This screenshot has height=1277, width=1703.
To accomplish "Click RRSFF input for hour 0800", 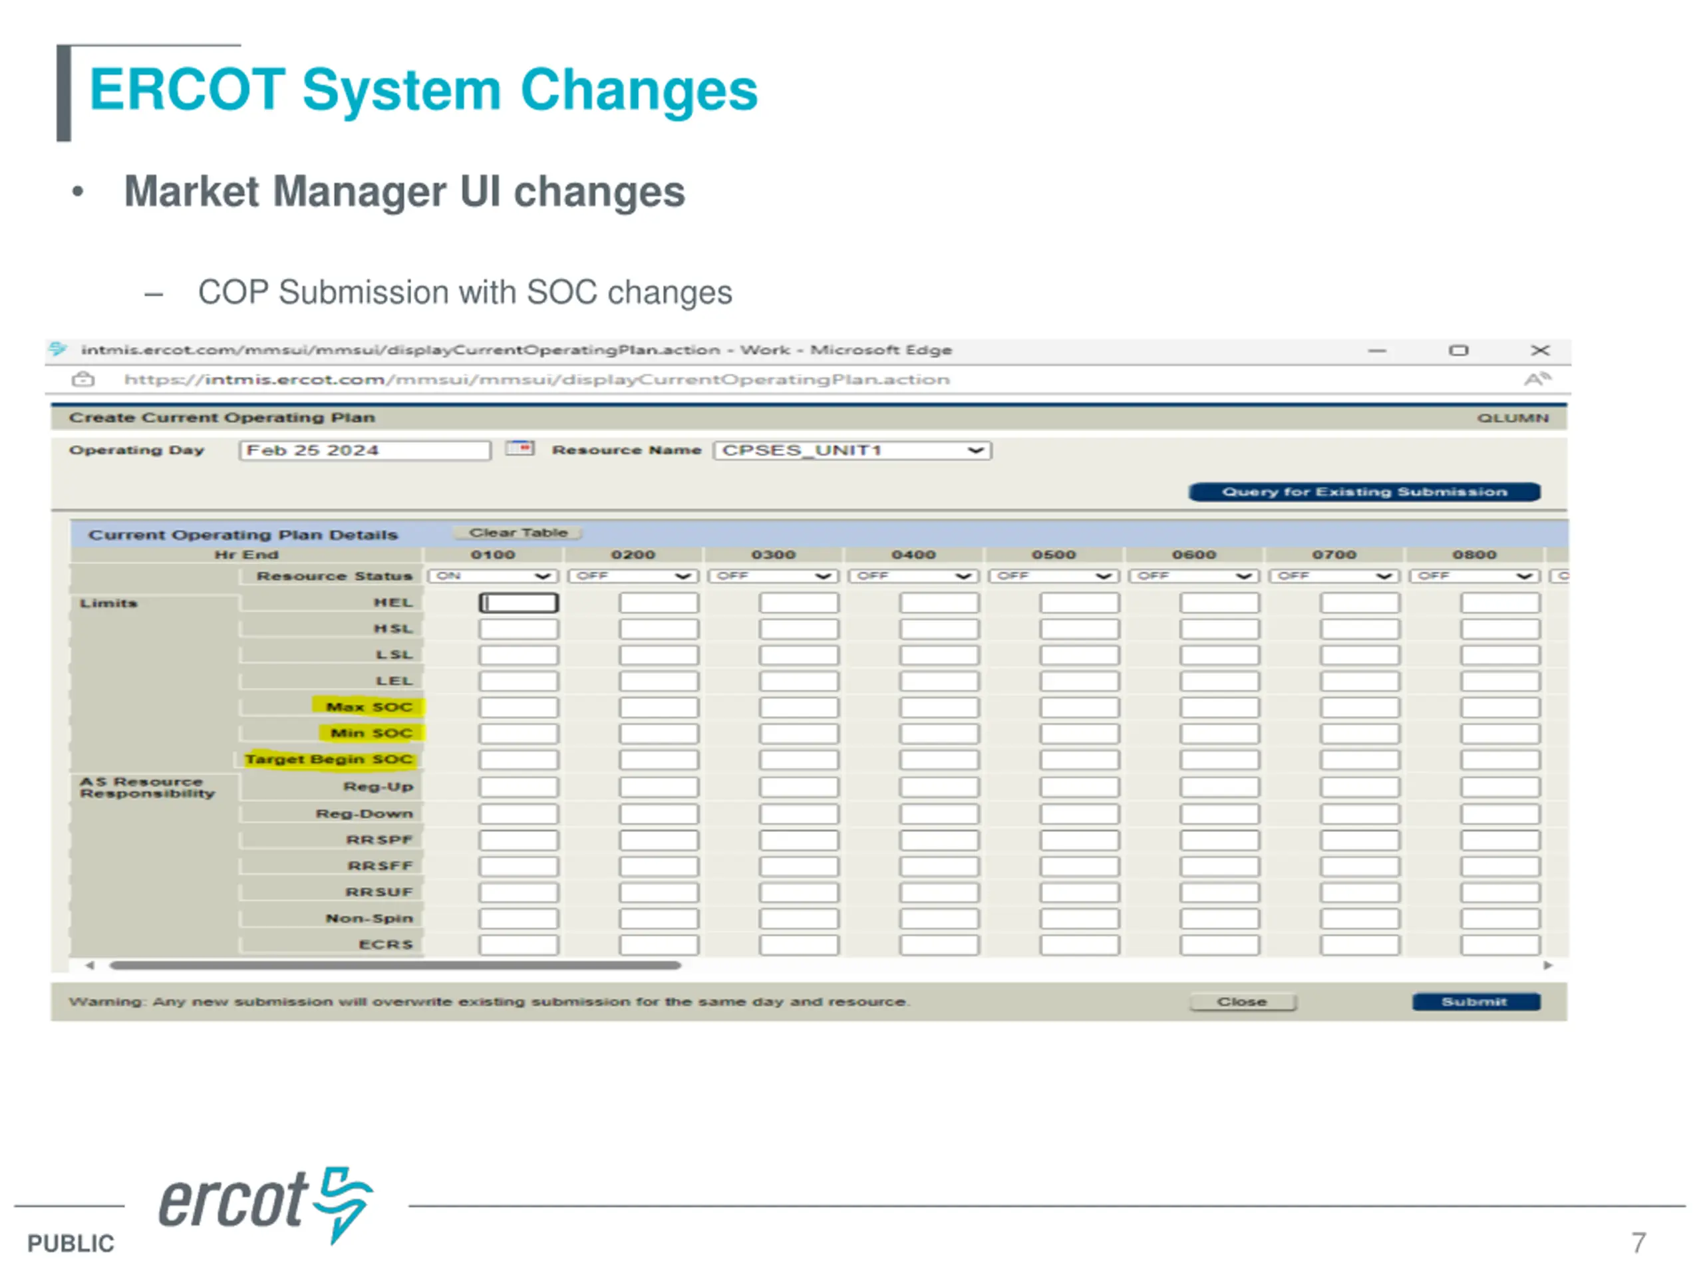I will [x=1499, y=866].
